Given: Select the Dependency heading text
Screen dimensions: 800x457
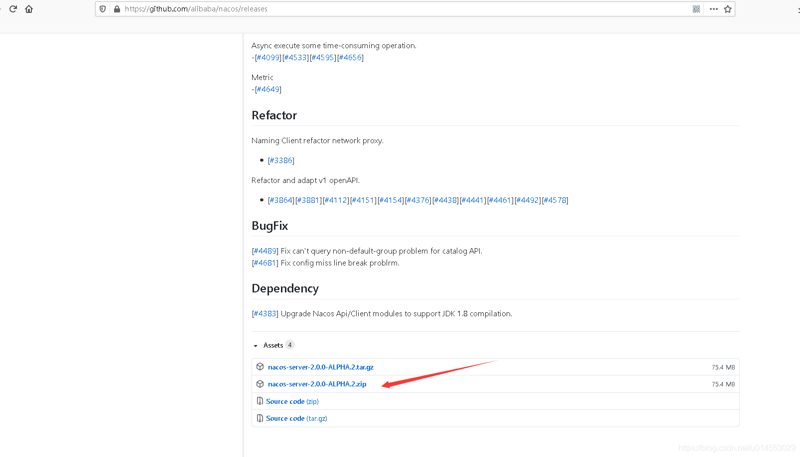Looking at the screenshot, I should (x=285, y=289).
